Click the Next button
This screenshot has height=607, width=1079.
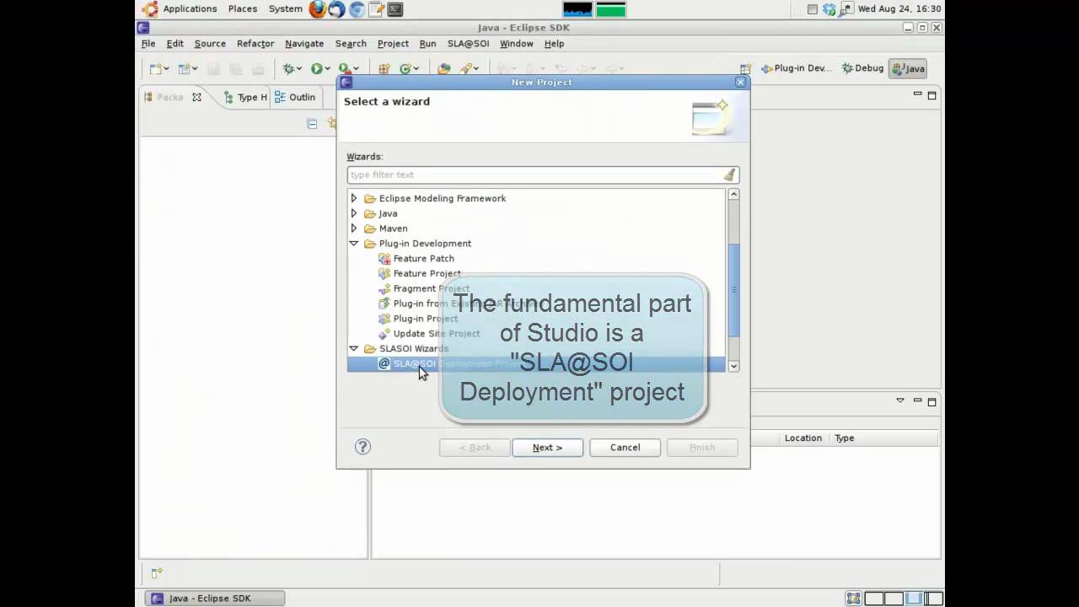point(547,448)
